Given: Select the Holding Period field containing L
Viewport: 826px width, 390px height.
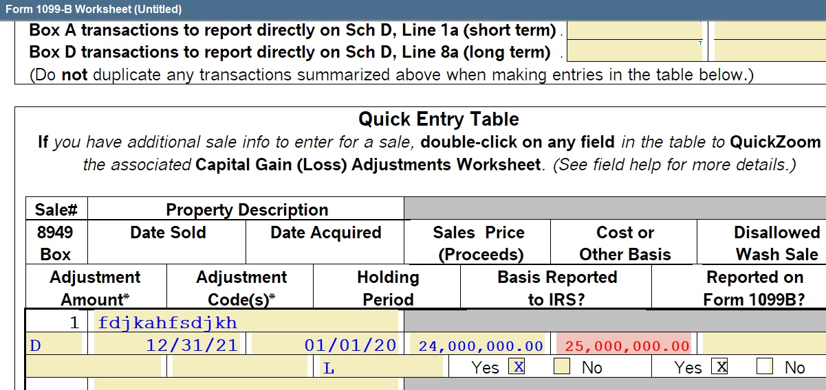Looking at the screenshot, I should [x=382, y=367].
